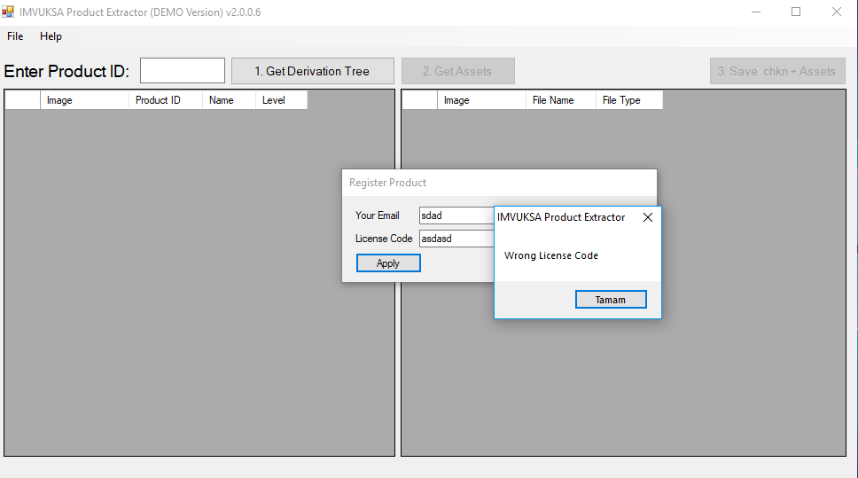Minimize the IMVUKSA Product Extractor window

pos(756,12)
